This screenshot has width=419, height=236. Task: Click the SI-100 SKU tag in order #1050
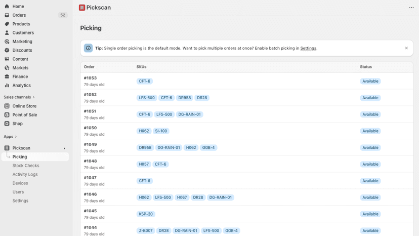click(x=161, y=131)
